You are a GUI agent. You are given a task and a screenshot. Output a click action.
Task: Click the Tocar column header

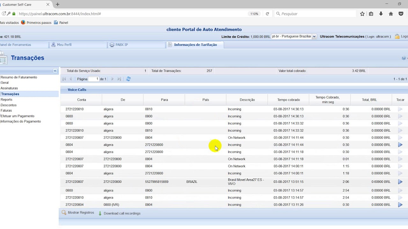400,100
